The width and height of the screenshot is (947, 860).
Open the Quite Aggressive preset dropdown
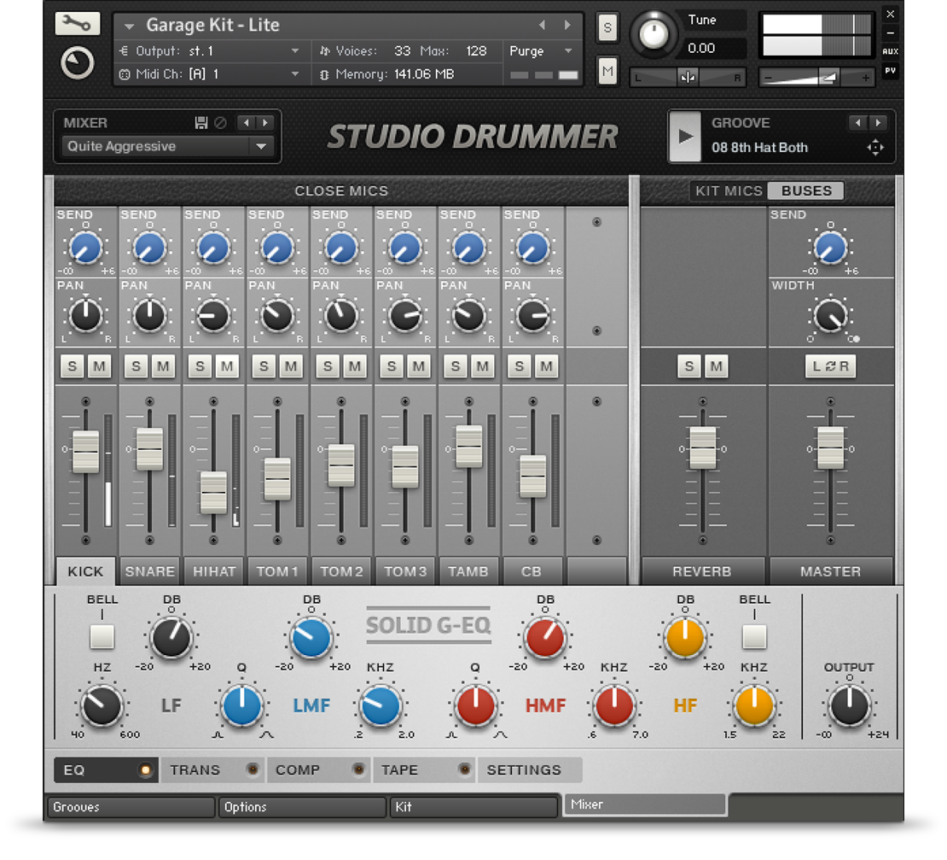[x=167, y=146]
